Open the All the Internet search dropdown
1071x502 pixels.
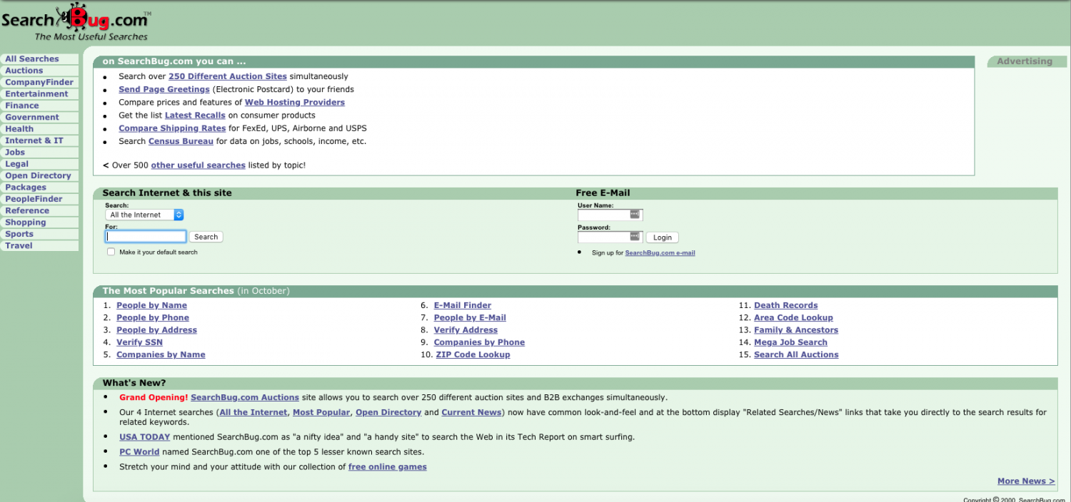[x=144, y=215]
